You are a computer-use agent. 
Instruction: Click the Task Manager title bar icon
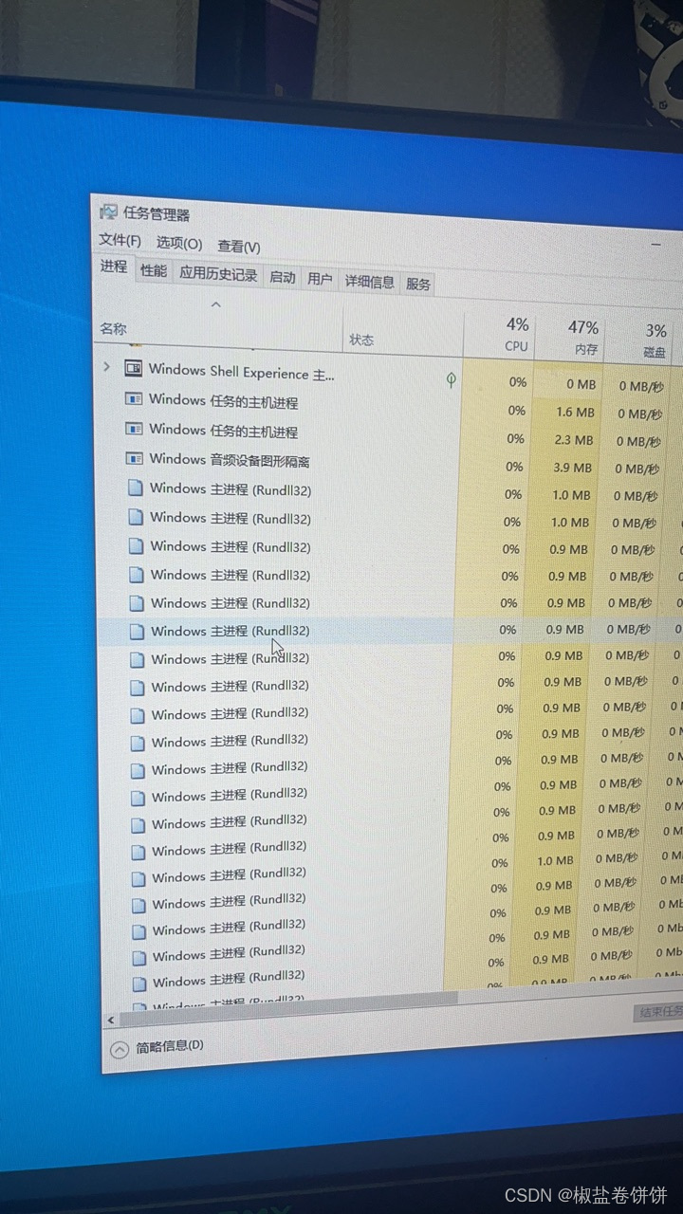click(109, 212)
